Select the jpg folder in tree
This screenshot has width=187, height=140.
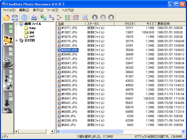(32, 32)
